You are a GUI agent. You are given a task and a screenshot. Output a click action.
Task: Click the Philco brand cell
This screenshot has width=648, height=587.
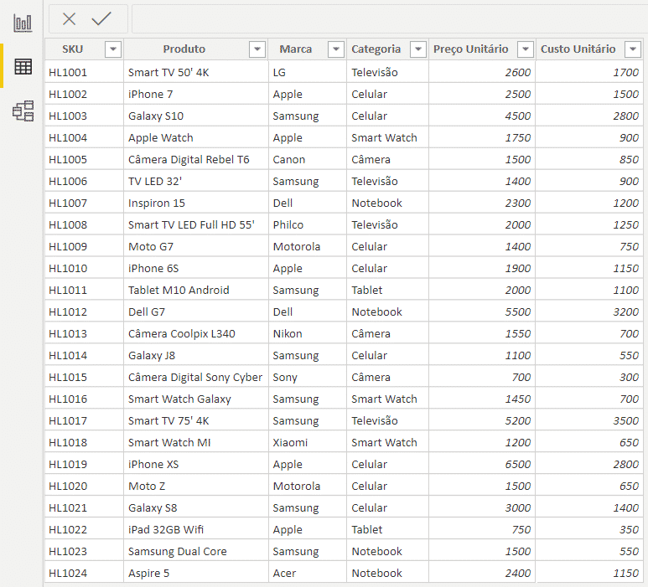coord(308,225)
